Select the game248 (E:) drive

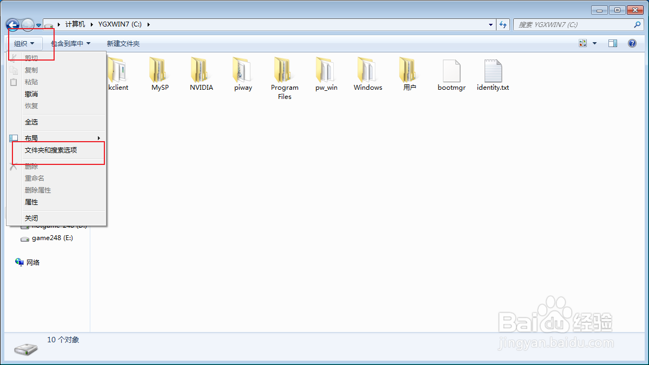(47, 238)
